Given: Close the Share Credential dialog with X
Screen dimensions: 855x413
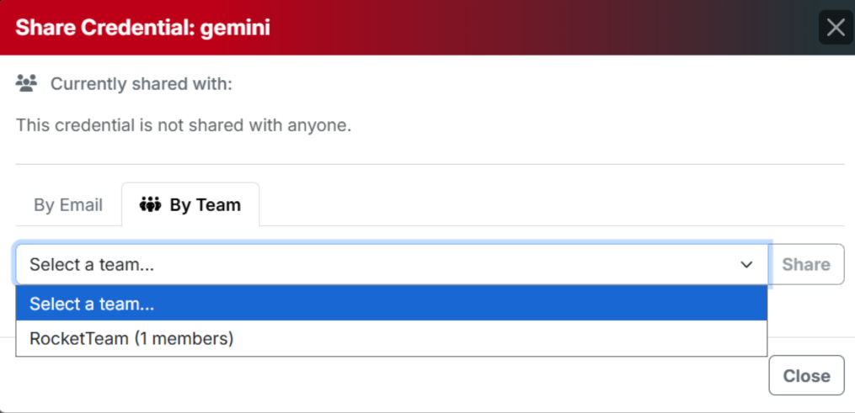Looking at the screenshot, I should [x=836, y=28].
